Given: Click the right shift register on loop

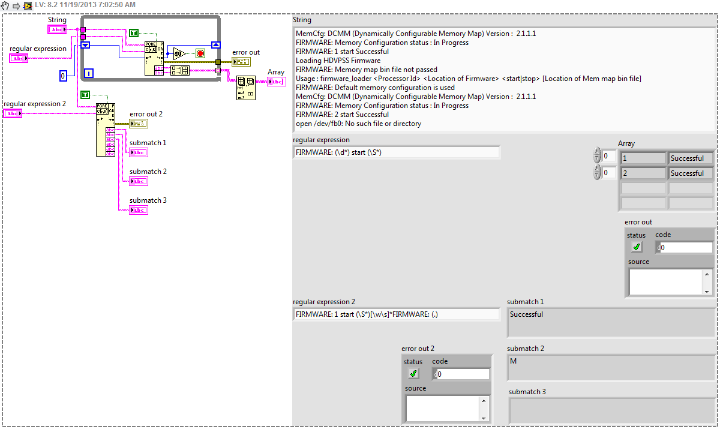Looking at the screenshot, I should [216, 45].
